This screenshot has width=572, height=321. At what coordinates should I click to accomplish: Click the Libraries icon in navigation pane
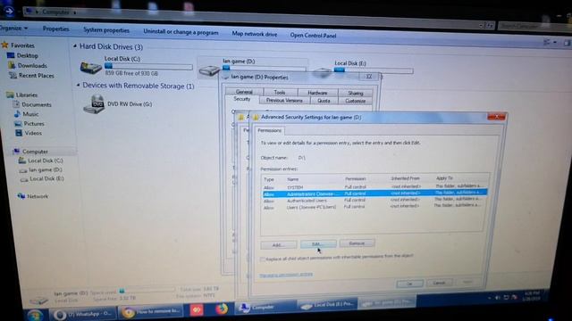10,95
